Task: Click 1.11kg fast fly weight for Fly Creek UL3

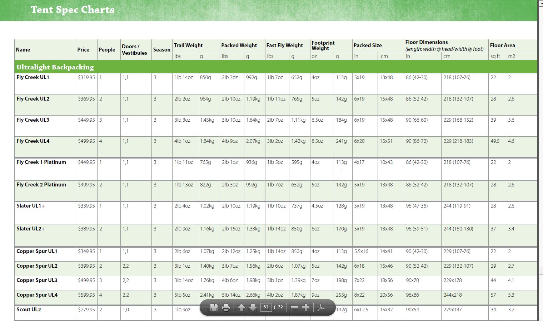Action: click(x=298, y=120)
